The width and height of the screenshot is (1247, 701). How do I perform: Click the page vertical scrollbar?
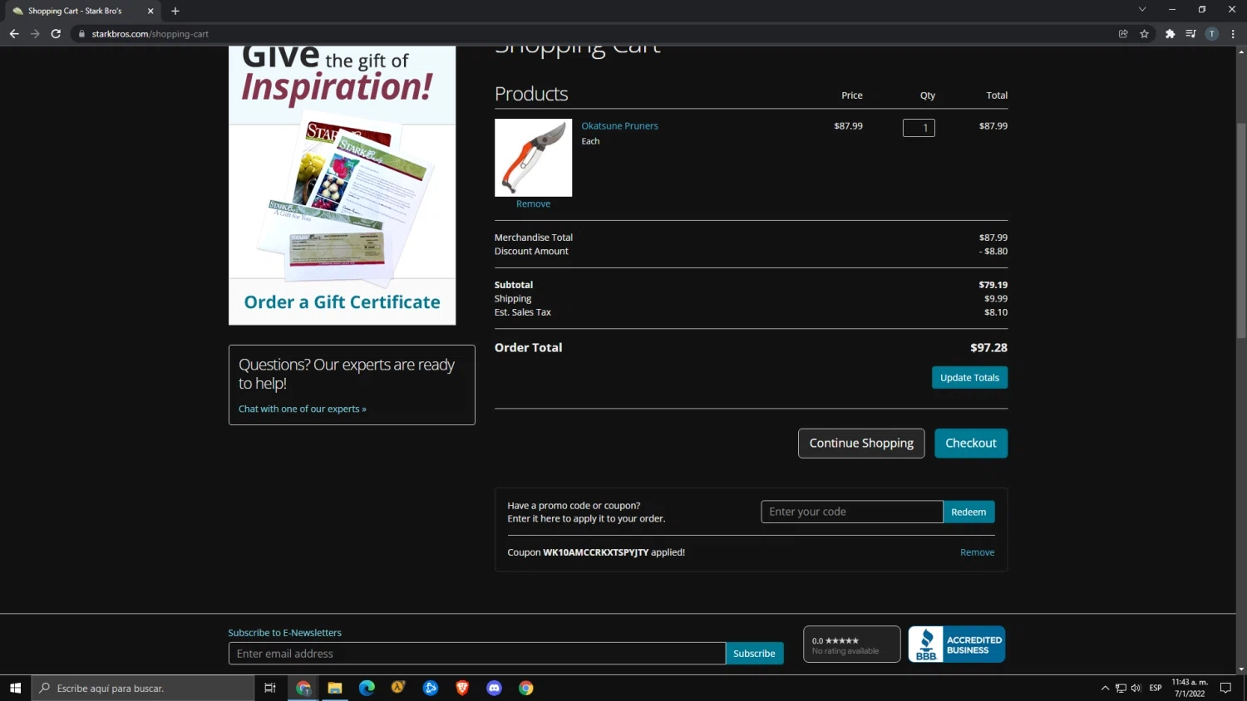click(x=1241, y=230)
